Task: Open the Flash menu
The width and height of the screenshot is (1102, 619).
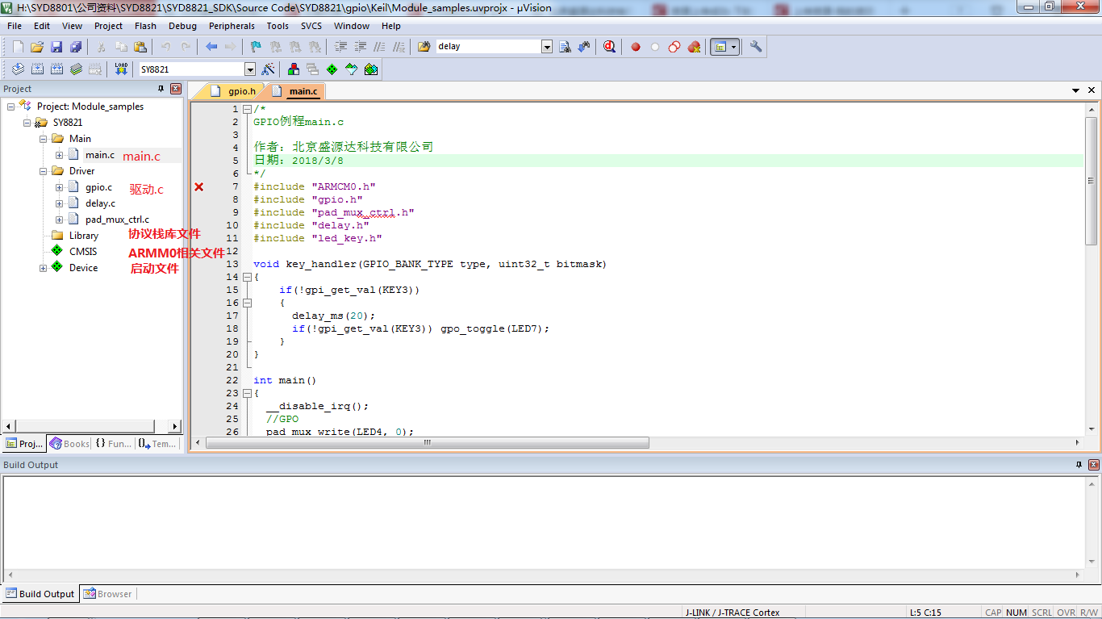Action: [145, 26]
